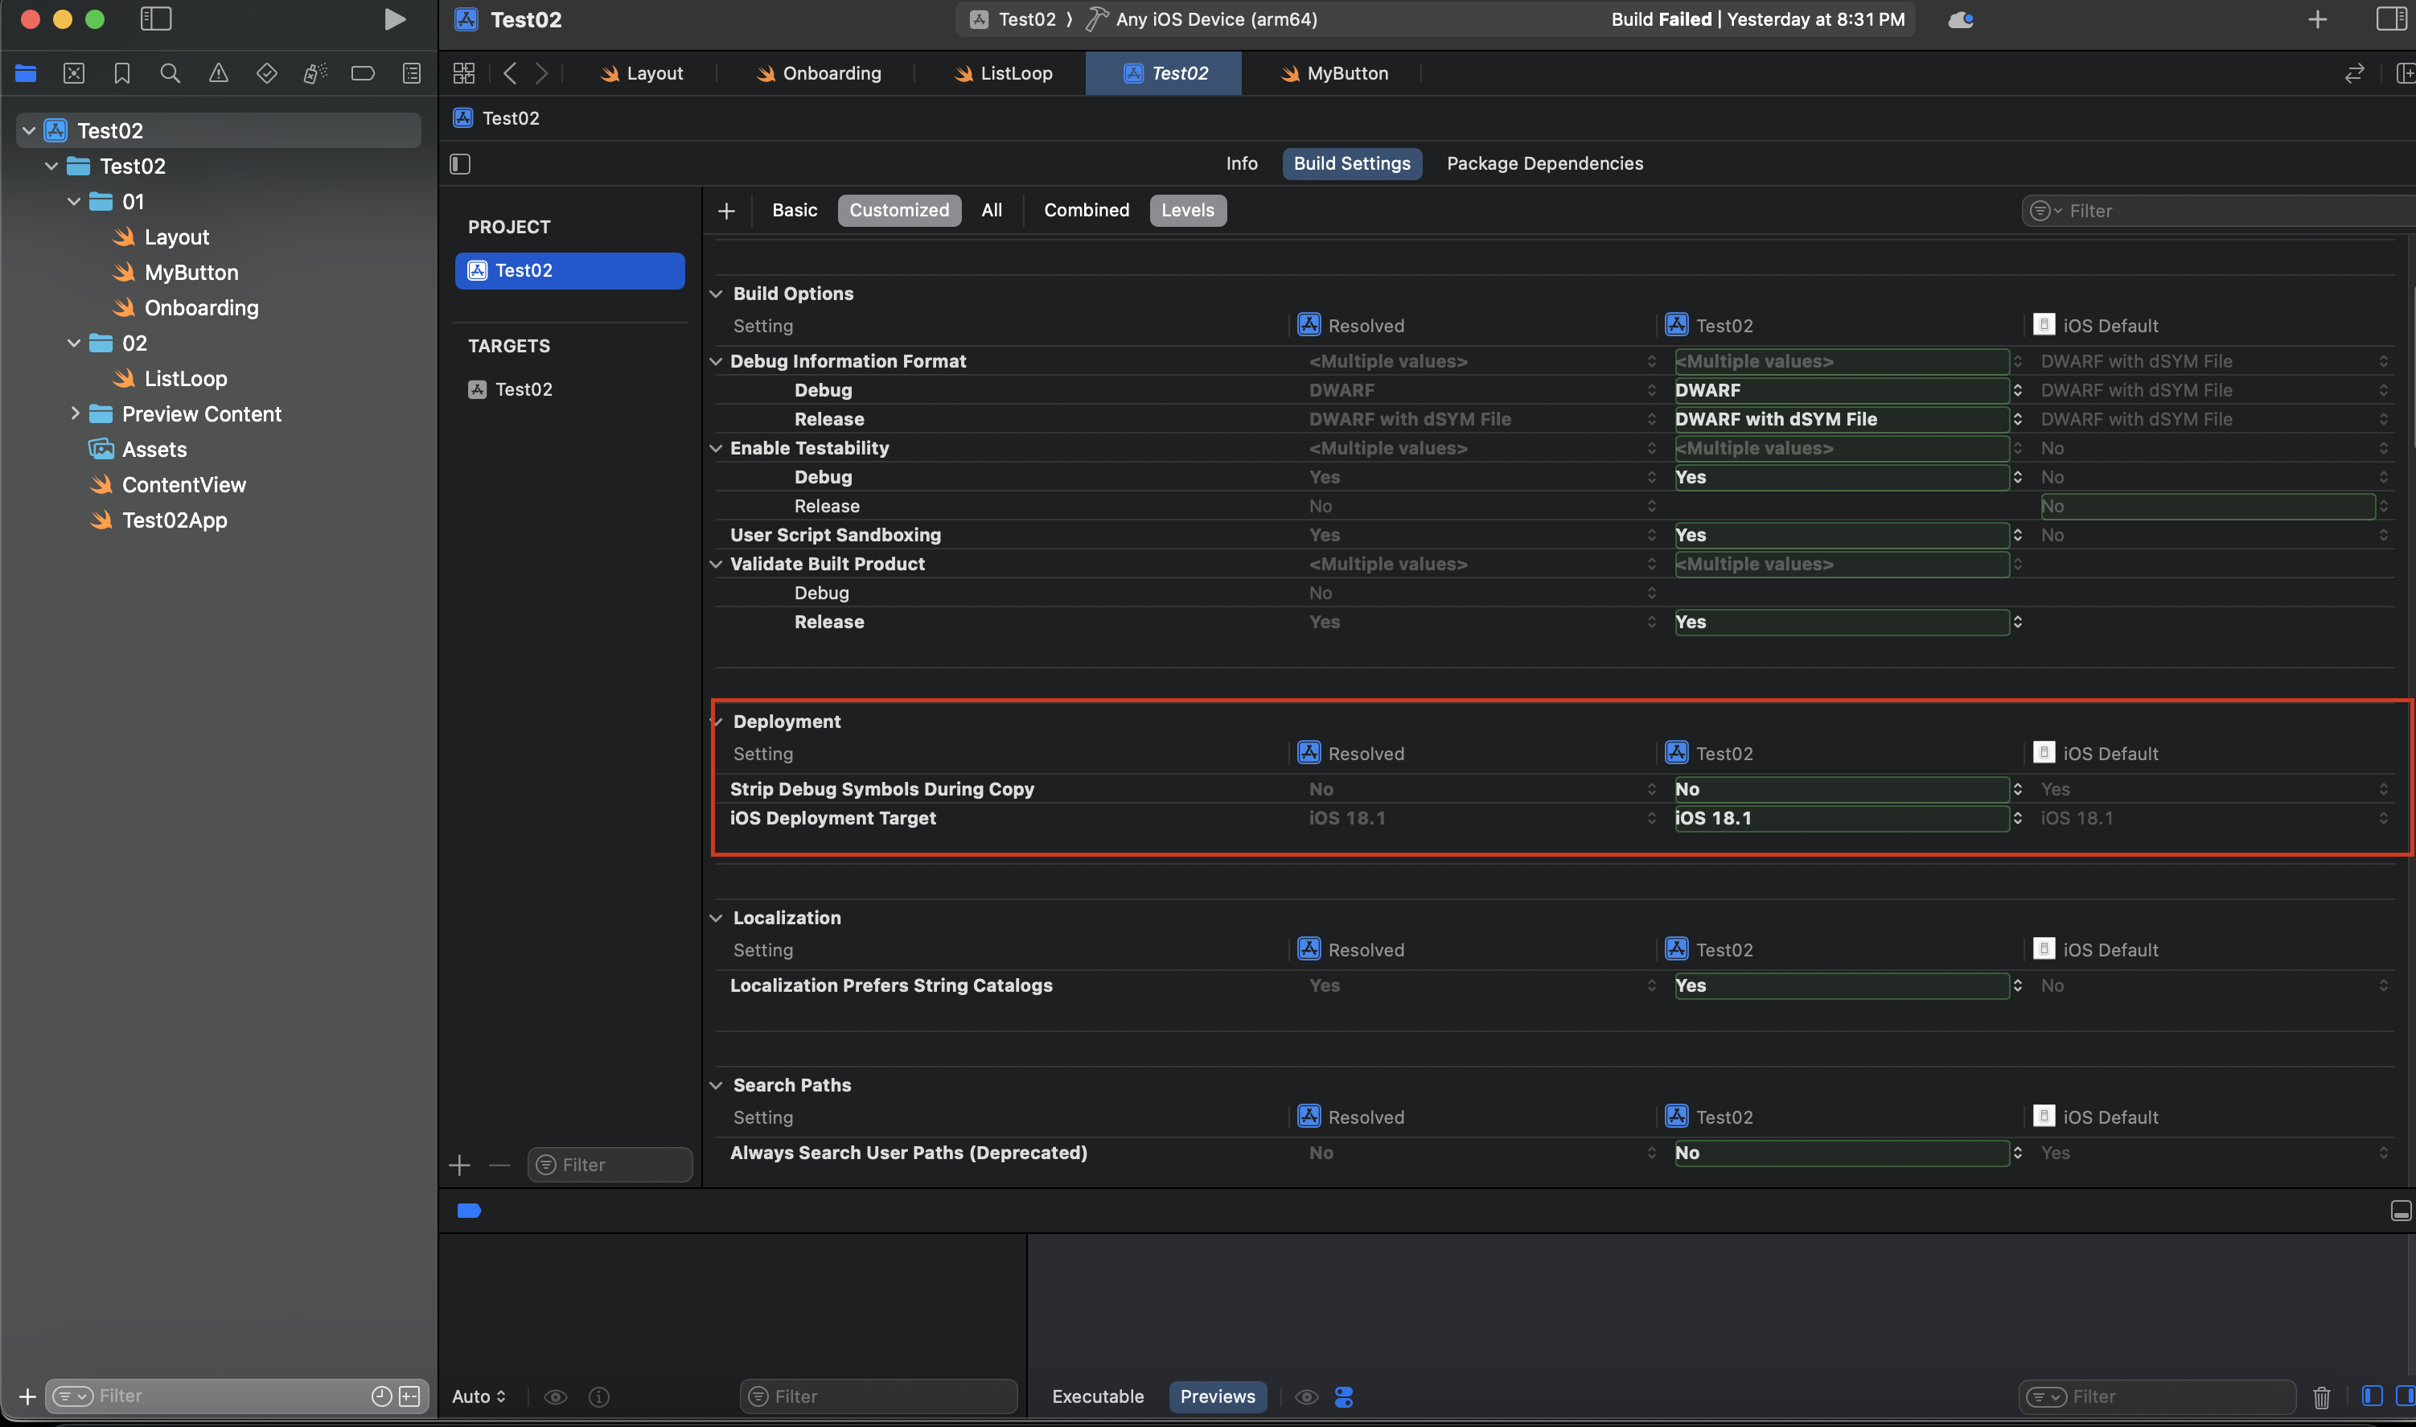Switch to the MyButton editor tab

click(x=1335, y=73)
